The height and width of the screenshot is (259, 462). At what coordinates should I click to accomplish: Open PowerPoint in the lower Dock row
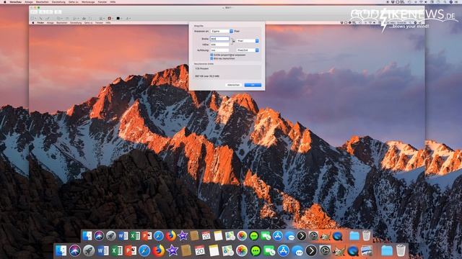click(131, 250)
